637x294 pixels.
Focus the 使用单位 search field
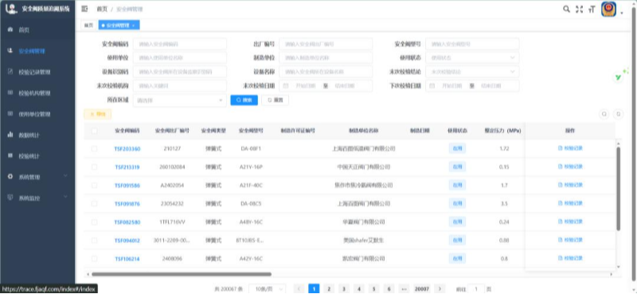pos(180,57)
